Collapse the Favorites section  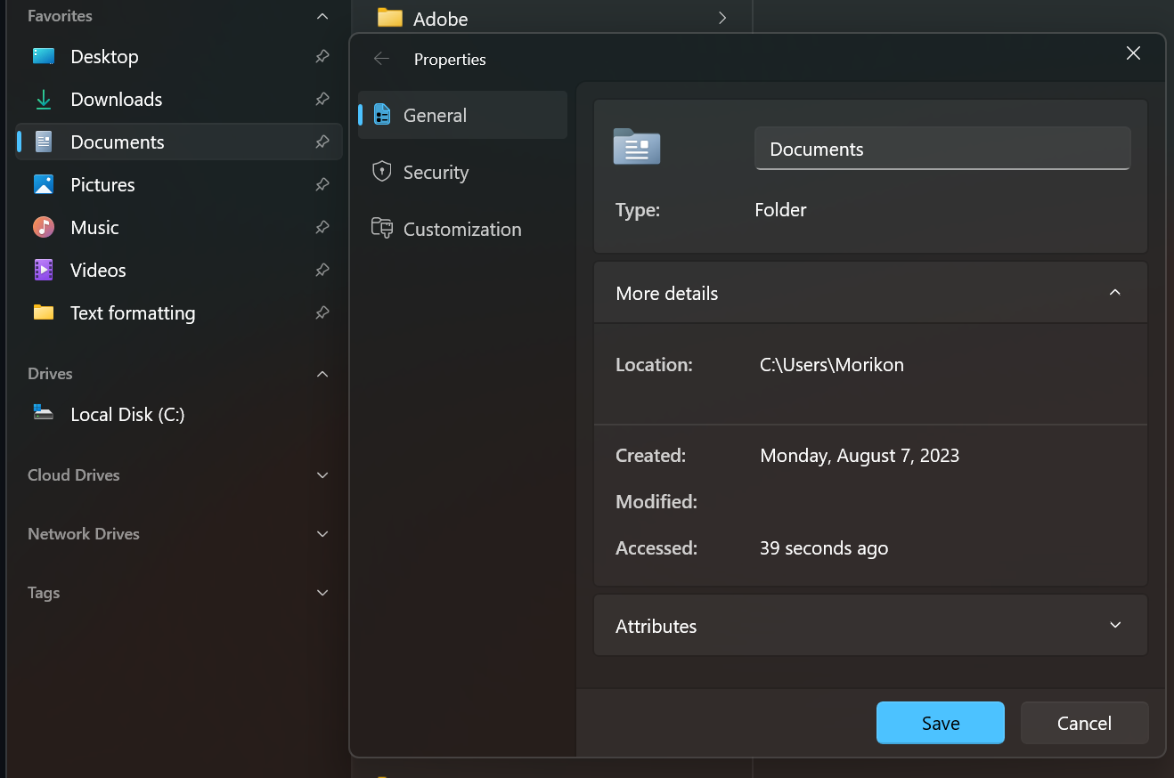point(322,15)
